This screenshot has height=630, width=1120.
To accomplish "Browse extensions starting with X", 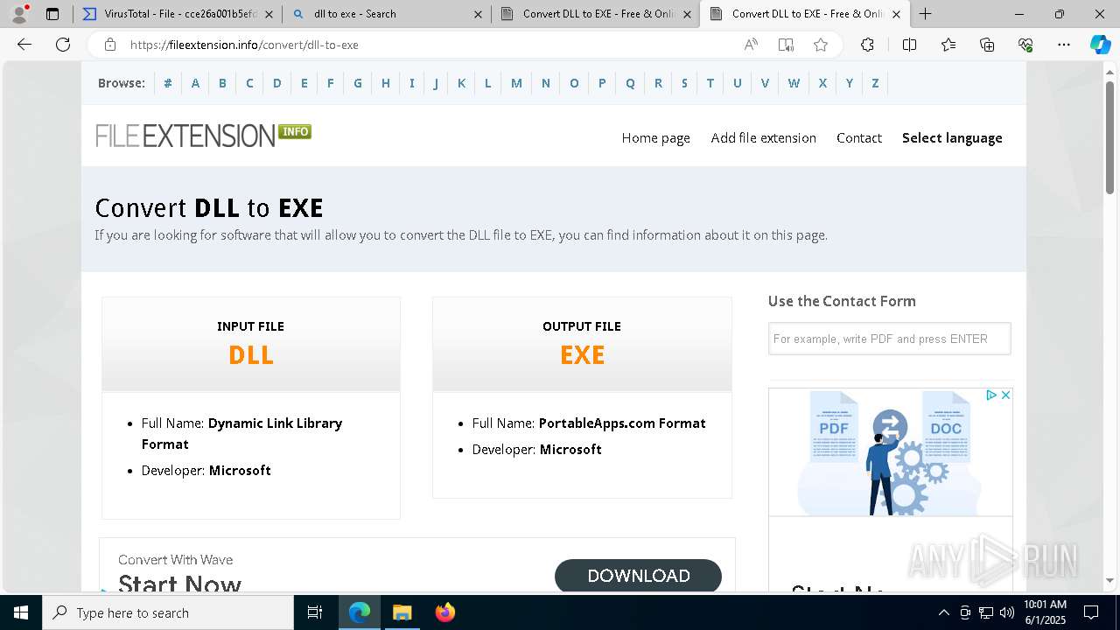I will pos(822,83).
